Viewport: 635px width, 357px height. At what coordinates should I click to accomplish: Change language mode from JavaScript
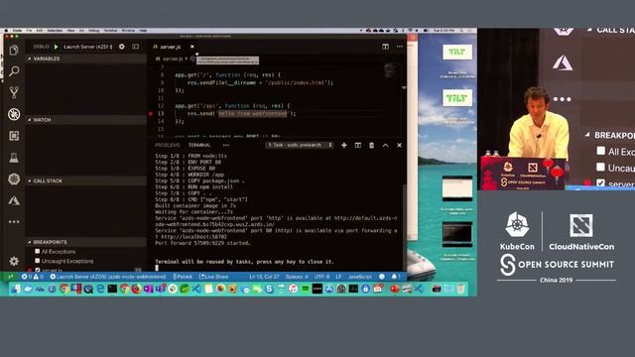tap(359, 277)
